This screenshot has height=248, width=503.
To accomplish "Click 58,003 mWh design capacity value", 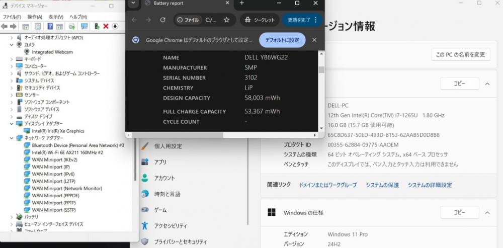I will pyautogui.click(x=262, y=98).
